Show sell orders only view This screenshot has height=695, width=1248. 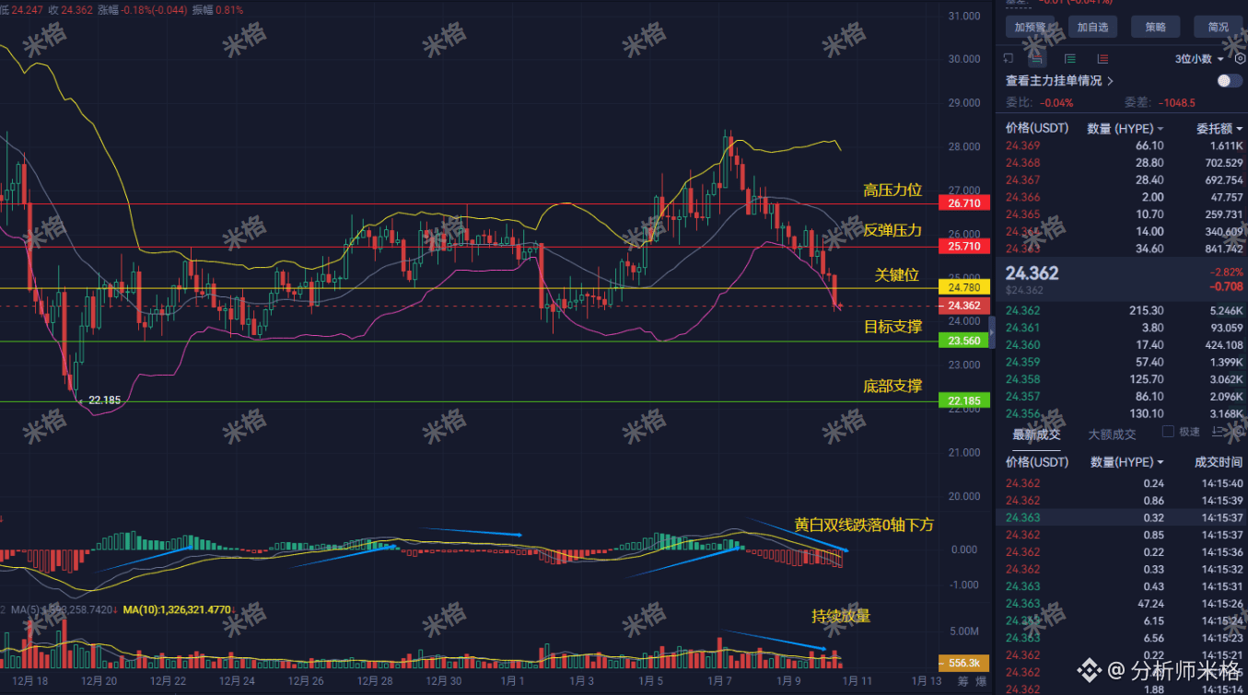pos(1102,59)
